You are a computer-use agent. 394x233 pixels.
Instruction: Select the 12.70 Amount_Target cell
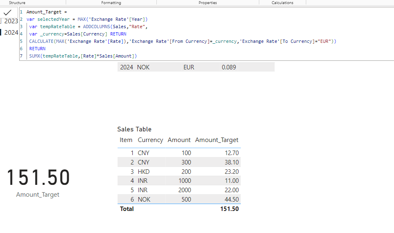(x=232, y=153)
